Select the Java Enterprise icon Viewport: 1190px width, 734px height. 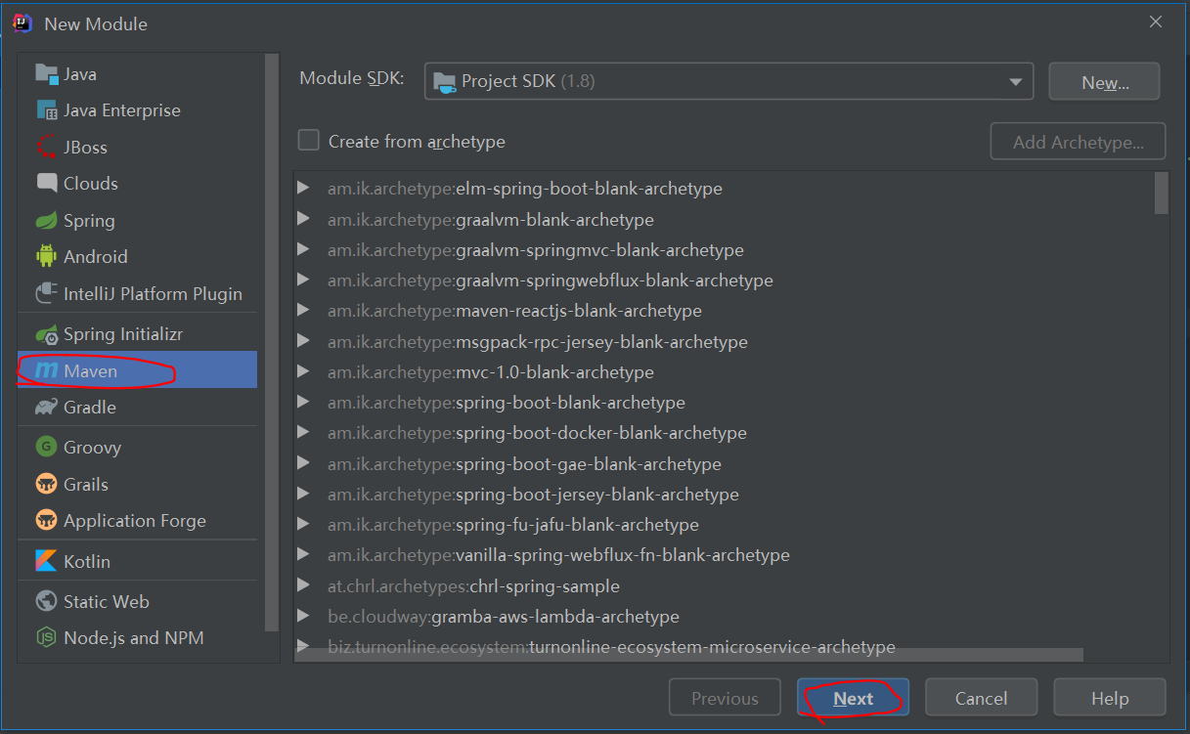pos(46,110)
